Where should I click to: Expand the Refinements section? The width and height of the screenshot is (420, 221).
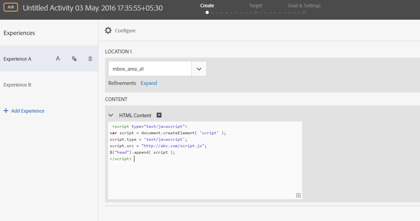[x=149, y=83]
